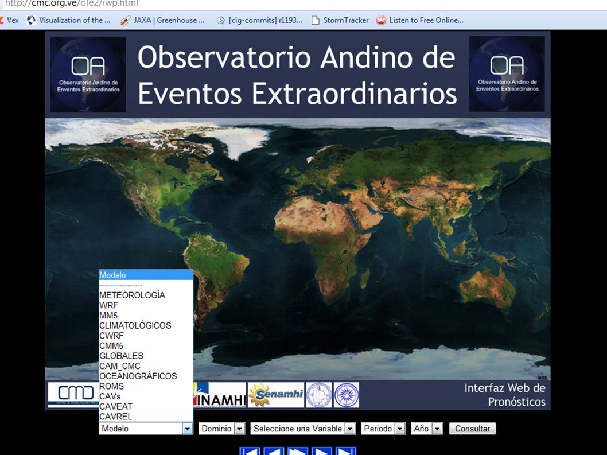This screenshot has width=607, height=455.
Task: Choose the CLIMATOLÓGICOS entry
Action: 146,325
